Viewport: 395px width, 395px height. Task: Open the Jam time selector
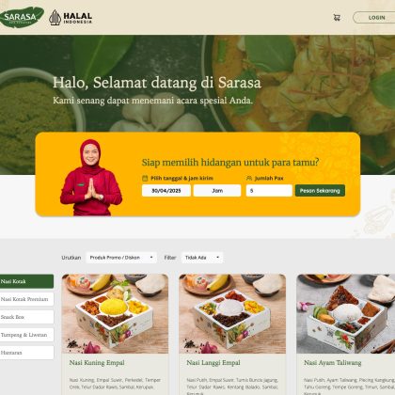[x=217, y=191]
